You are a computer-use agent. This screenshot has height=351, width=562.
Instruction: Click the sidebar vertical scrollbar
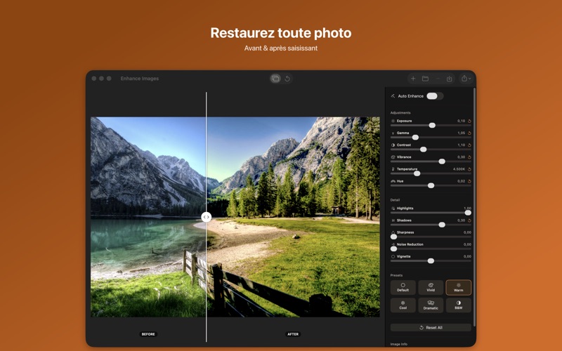pyautogui.click(x=475, y=207)
